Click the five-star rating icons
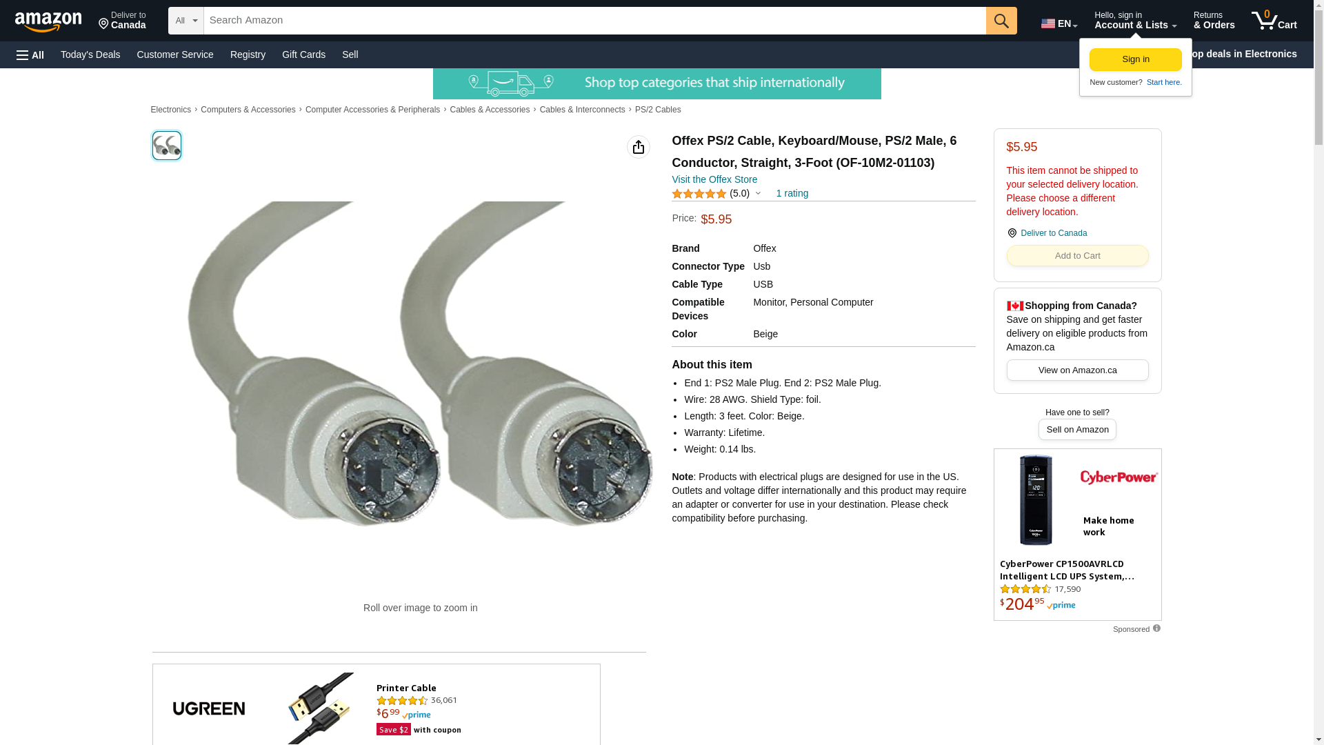Screen dimensions: 1324x745 [x=699, y=194]
